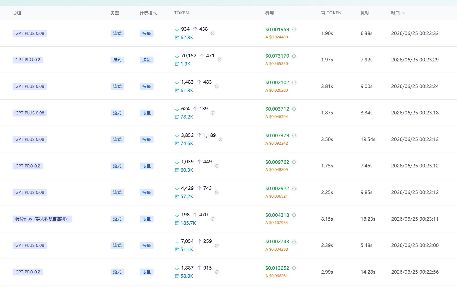Click the 费用 column header

[269, 13]
